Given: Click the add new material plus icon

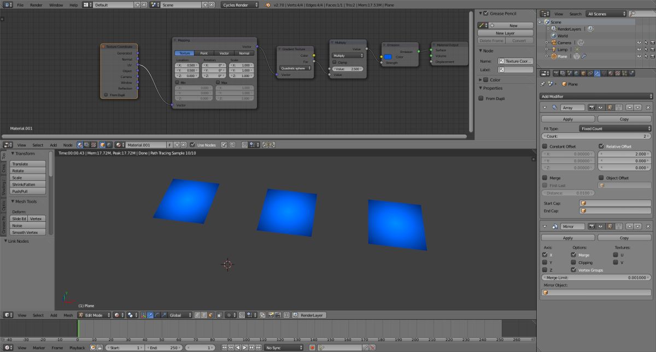Looking at the screenshot, I should click(x=177, y=145).
